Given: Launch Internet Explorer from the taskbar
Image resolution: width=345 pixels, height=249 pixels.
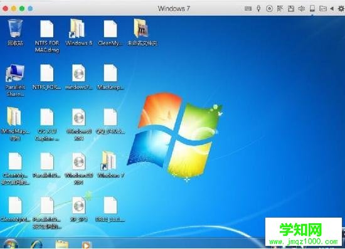Looking at the screenshot, I should pos(36,245).
